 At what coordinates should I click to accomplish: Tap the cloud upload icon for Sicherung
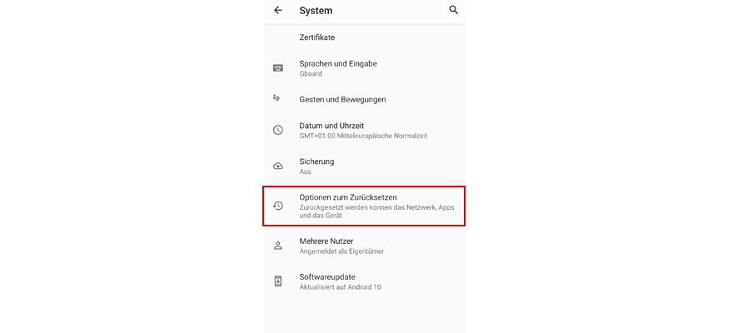[278, 166]
